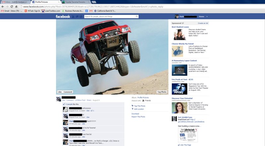Open the California Bank & Tr... bookmark

tap(105, 11)
